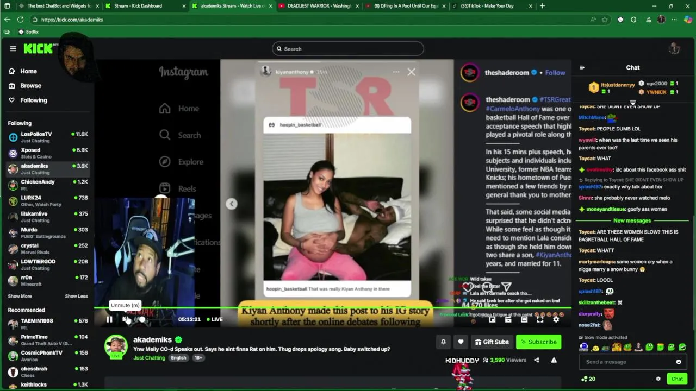Bookmark page using the star icon
Image resolution: width=696 pixels, height=391 pixels.
point(605,20)
